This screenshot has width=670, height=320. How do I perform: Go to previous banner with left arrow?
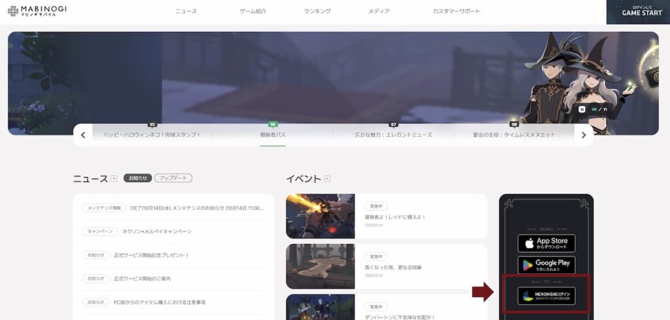coord(83,135)
